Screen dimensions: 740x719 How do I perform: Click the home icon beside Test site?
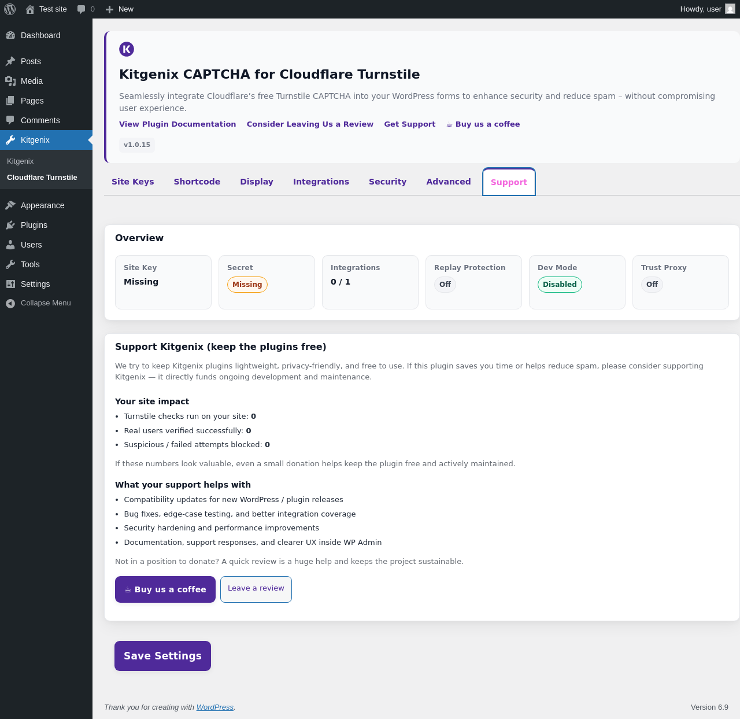[30, 9]
